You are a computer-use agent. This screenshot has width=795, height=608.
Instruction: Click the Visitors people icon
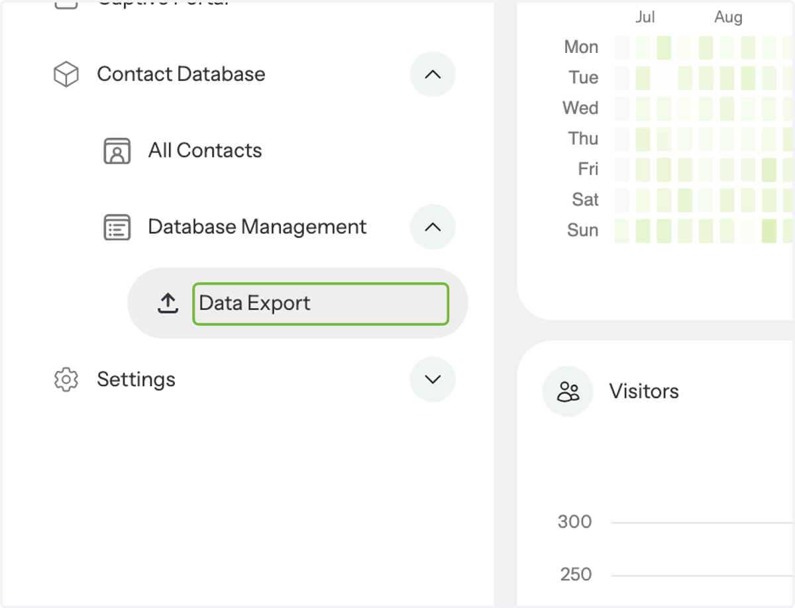pyautogui.click(x=568, y=391)
